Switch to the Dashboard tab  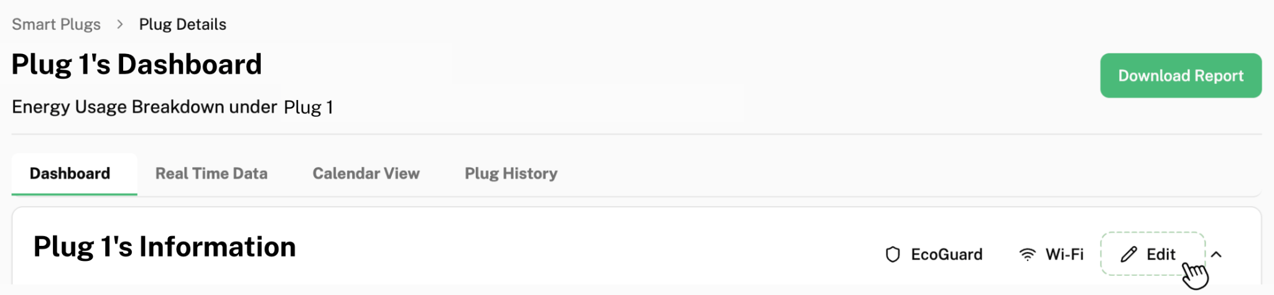(70, 174)
